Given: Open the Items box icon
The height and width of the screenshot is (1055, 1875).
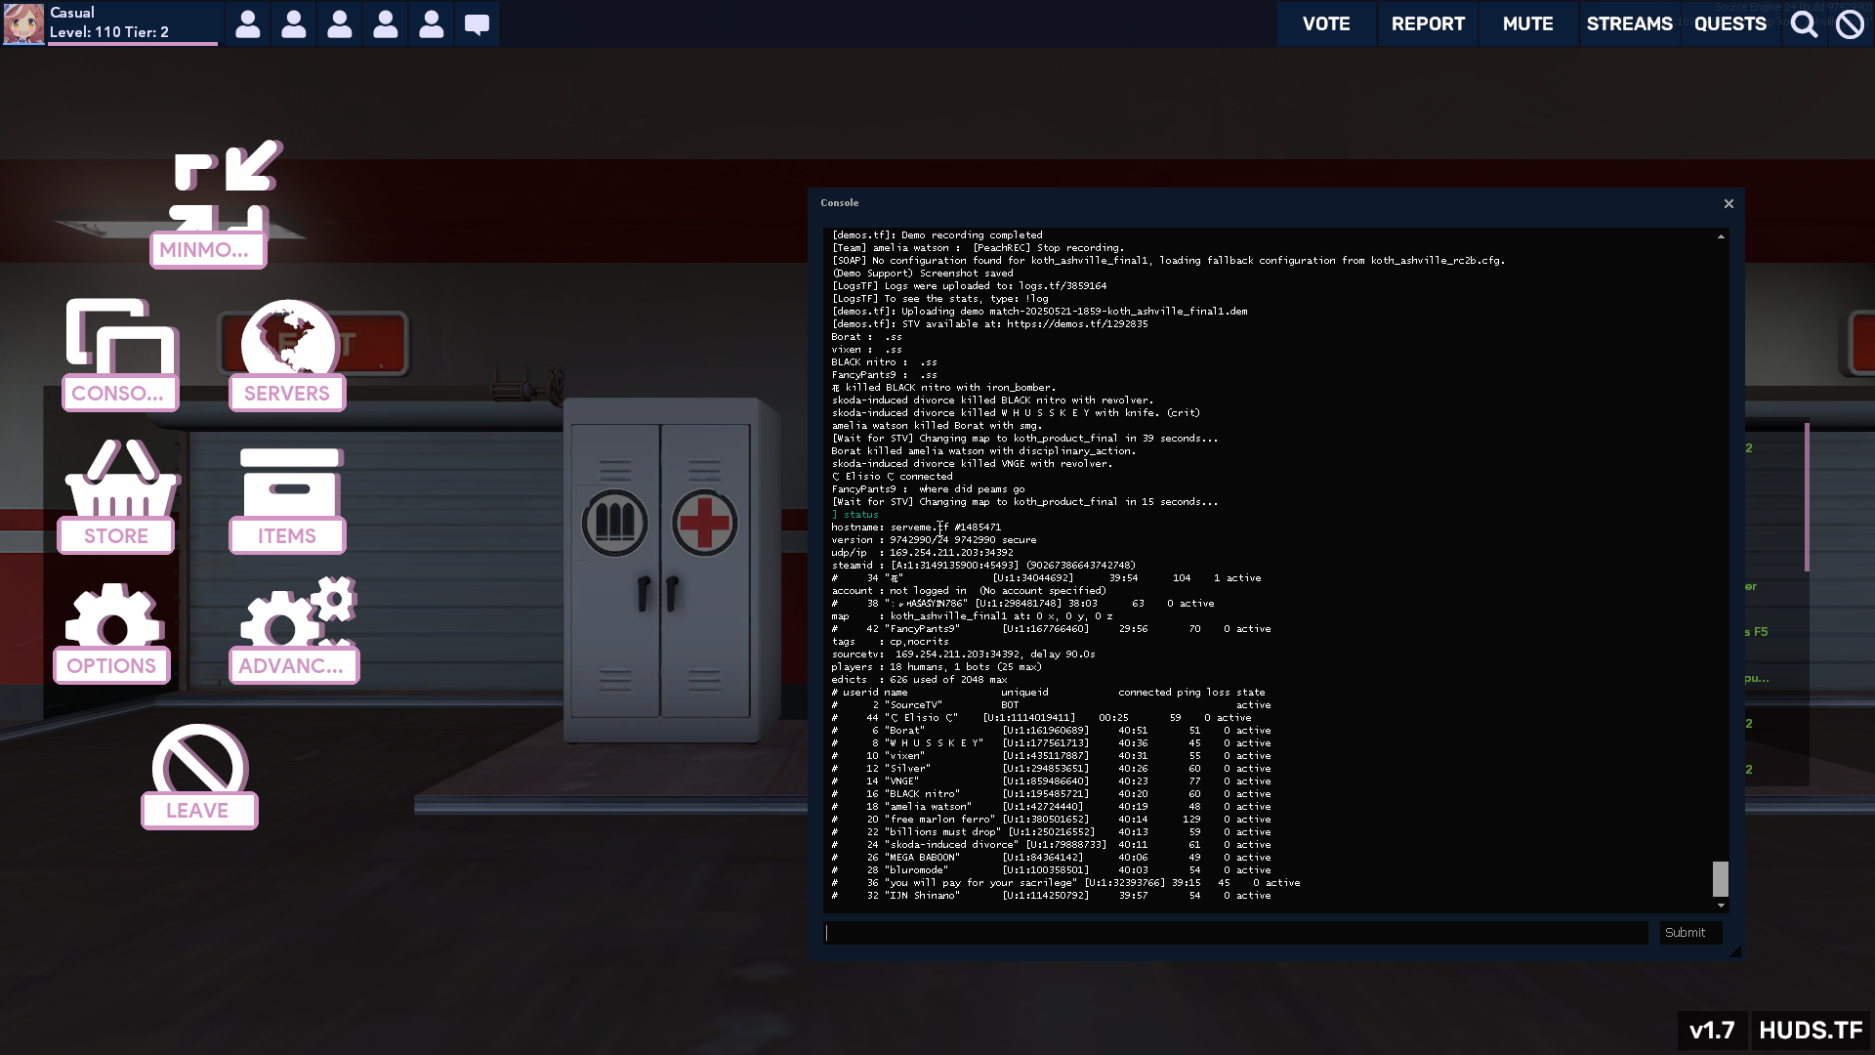Looking at the screenshot, I should [x=290, y=483].
